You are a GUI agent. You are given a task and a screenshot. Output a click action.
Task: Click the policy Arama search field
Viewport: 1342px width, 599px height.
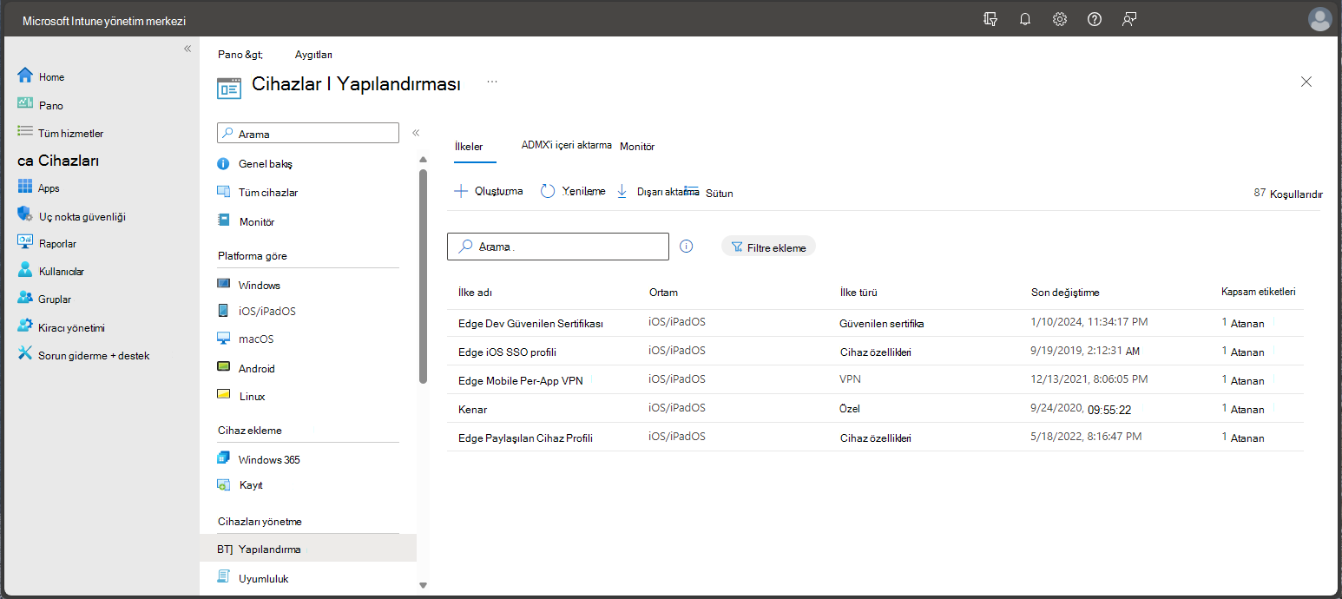[x=558, y=247]
